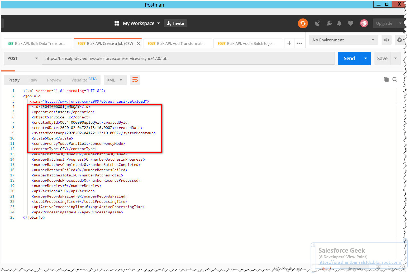Open the No Environment dropdown
The height and width of the screenshot is (274, 409).
click(344, 40)
